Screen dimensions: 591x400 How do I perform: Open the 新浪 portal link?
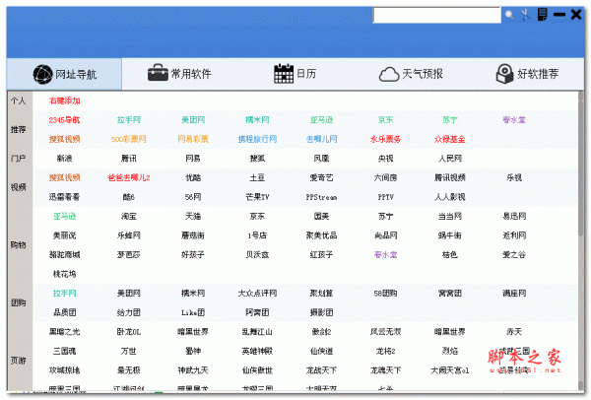point(64,159)
